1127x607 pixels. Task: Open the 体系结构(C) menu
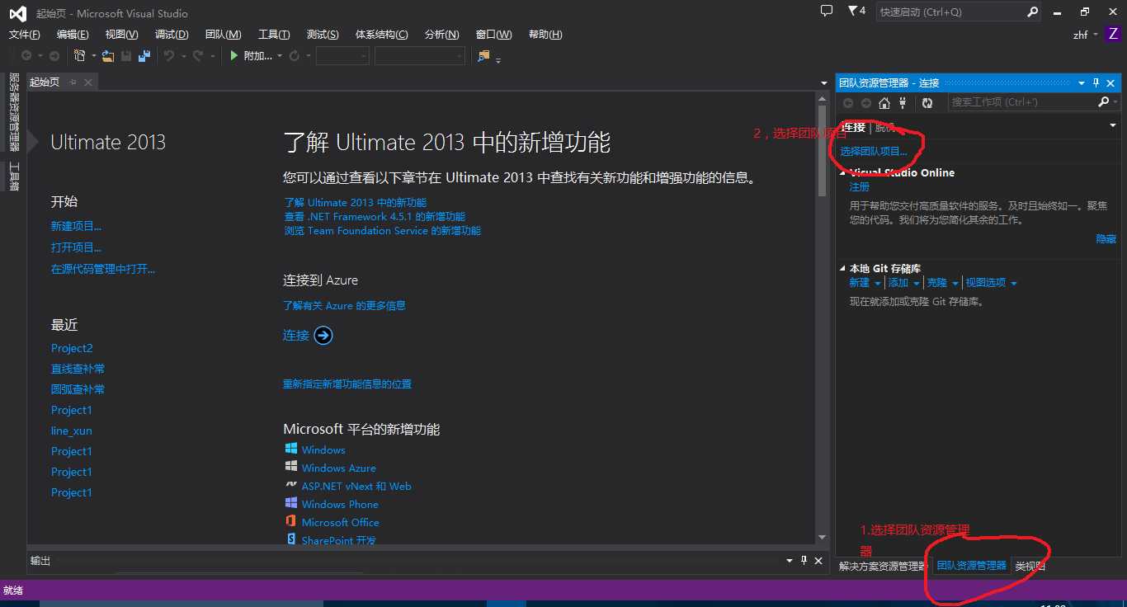click(x=382, y=35)
